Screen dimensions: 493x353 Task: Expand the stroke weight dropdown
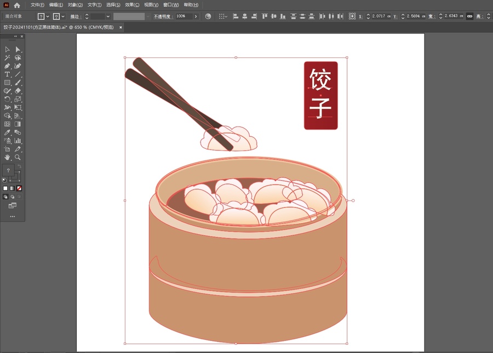[108, 16]
